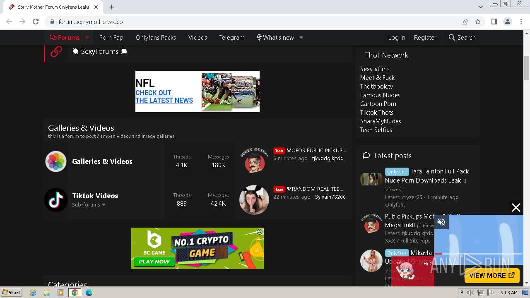Open the Videos nav link
This screenshot has height=298, width=530.
[x=198, y=37]
